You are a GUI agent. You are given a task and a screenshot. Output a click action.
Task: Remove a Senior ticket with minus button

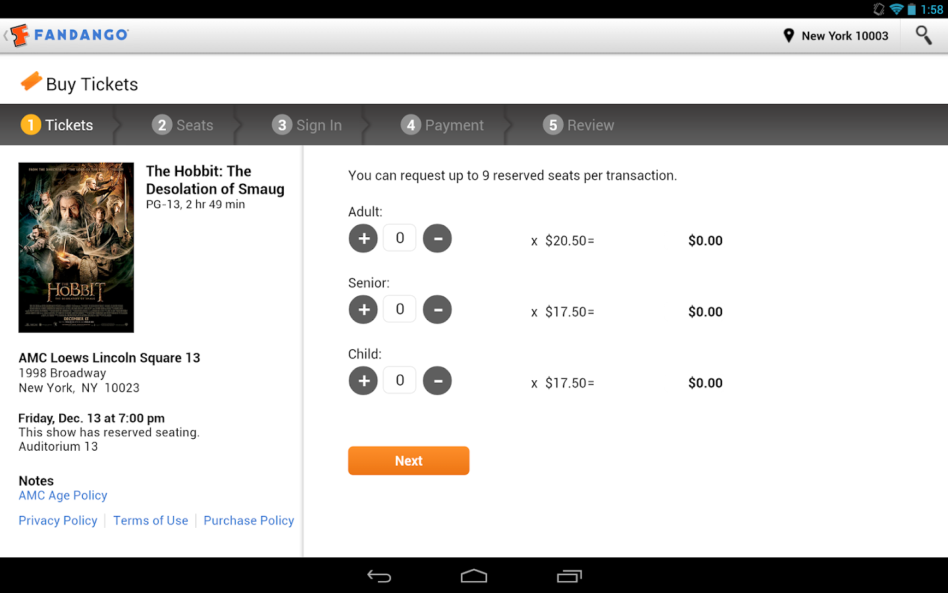[437, 310]
